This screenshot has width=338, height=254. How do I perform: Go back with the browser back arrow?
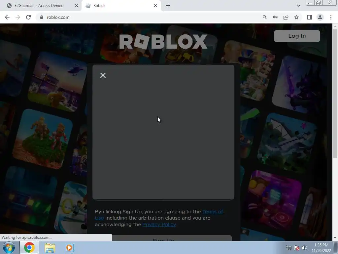tap(7, 17)
